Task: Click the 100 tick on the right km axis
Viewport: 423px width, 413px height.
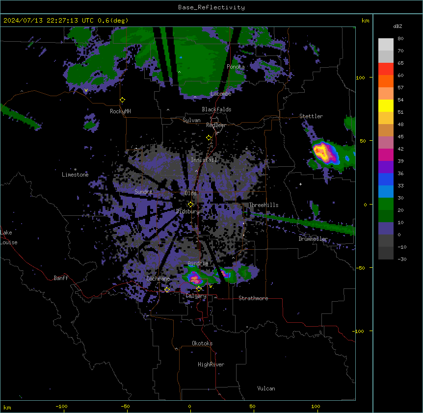Action: 360,77
